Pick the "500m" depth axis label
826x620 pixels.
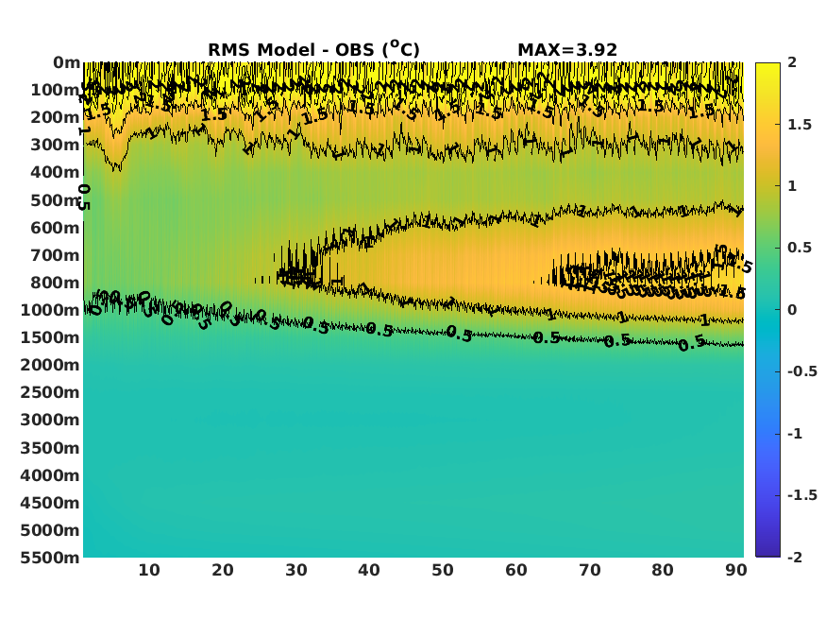point(56,200)
